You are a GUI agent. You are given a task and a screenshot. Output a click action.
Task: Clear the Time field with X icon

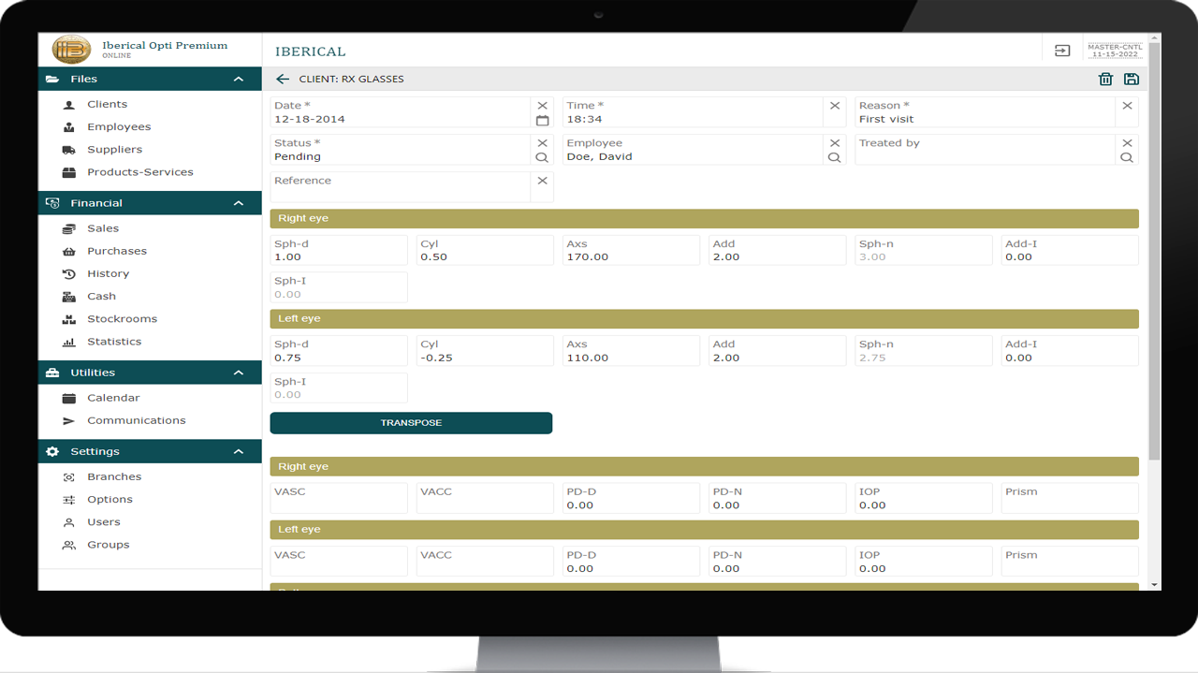834,106
